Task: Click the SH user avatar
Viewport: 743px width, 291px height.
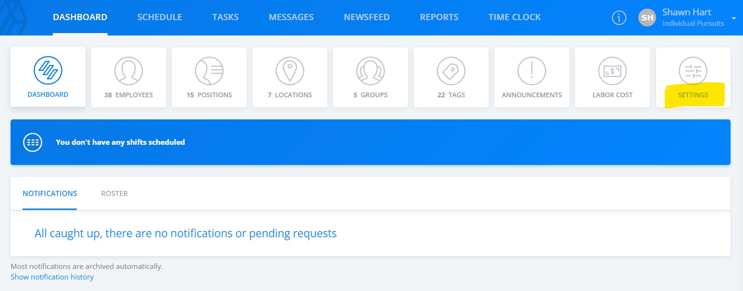Action: [x=647, y=18]
